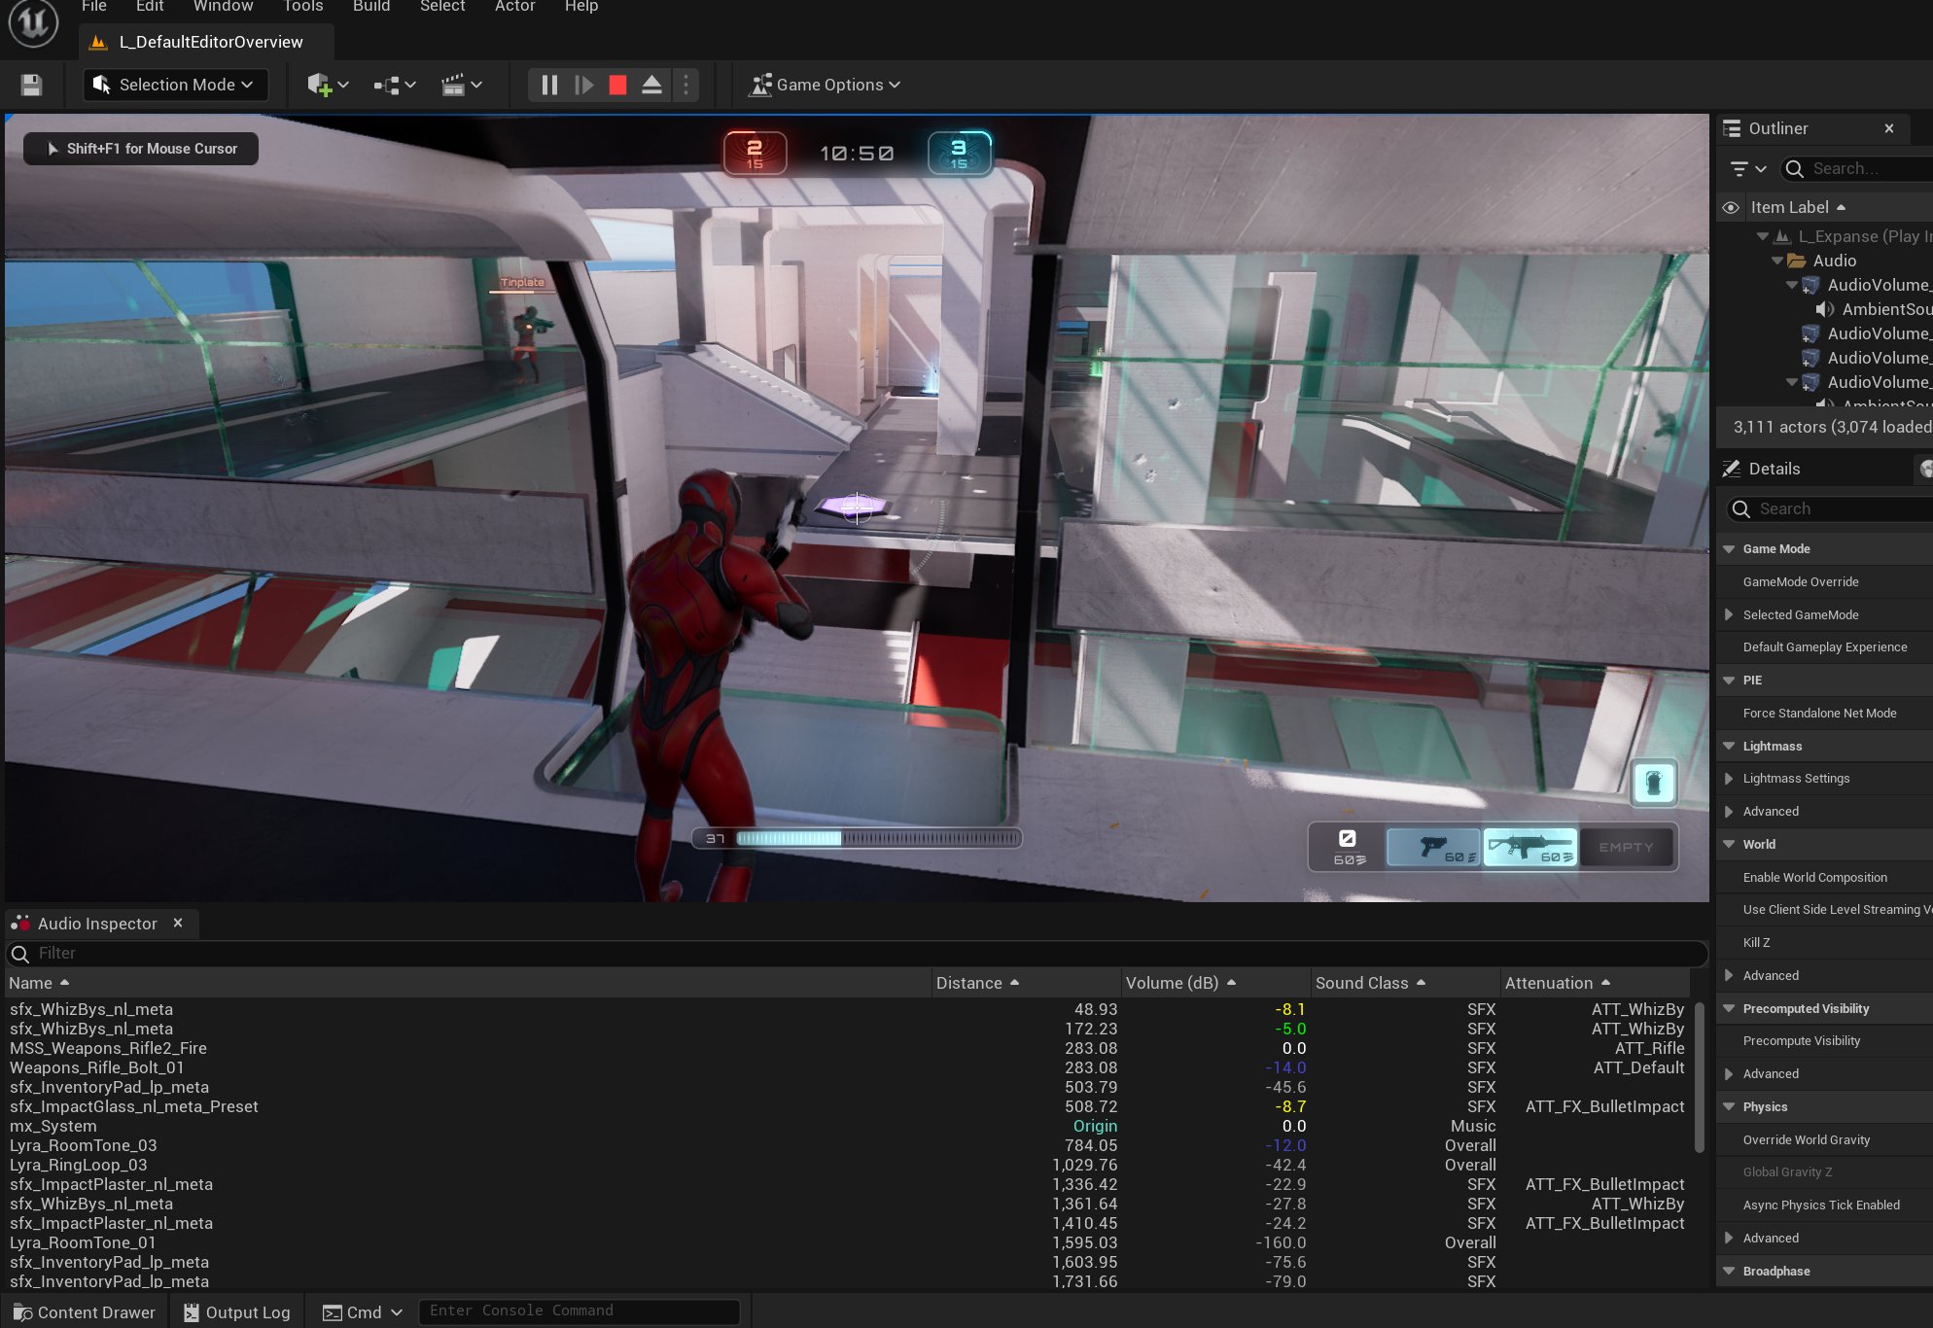Sort Audio Inspector by Name column
This screenshot has height=1328, width=1933.
click(x=467, y=983)
